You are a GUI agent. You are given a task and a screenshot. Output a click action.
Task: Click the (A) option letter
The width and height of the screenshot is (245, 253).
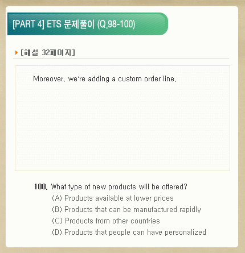point(57,198)
